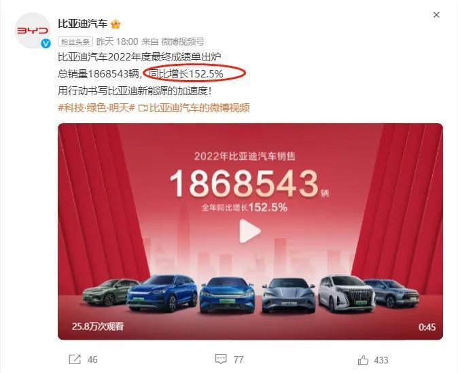Click the 0:45 video duration label

coord(427,327)
